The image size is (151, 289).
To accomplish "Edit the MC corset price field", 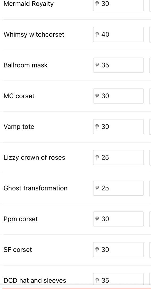I will click(x=118, y=96).
